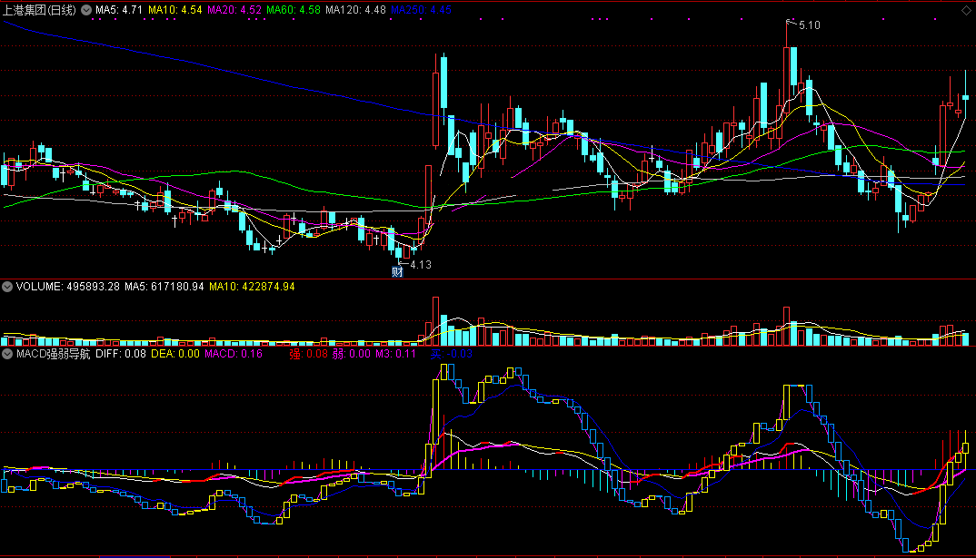Viewport: 976px width, 558px height.
Task: Click the diamond icon at top-right corner
Action: (966, 10)
